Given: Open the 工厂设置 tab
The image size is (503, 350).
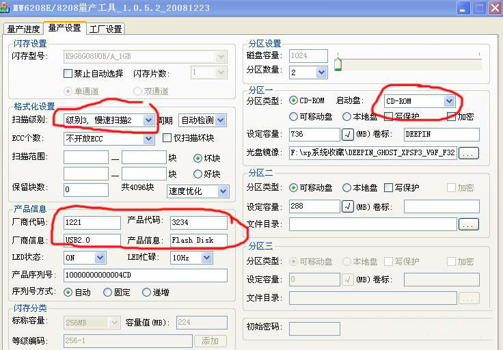Looking at the screenshot, I should 105,29.
